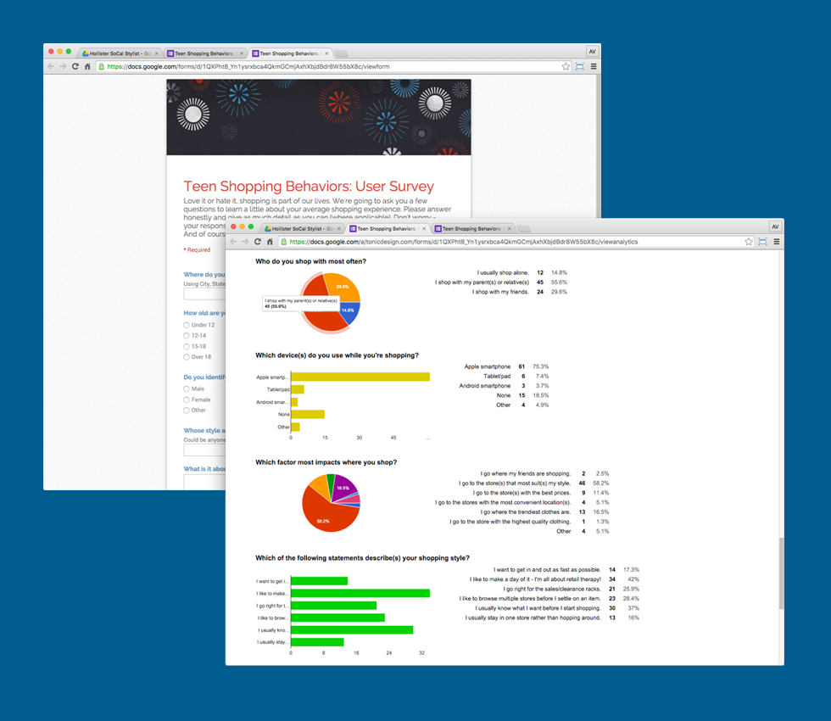This screenshot has width=831, height=721.
Task: Click address bar URL in front window
Action: click(x=464, y=242)
